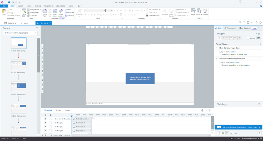
Task: Click Insert Image in AI Assistant group
Action: click(55, 13)
